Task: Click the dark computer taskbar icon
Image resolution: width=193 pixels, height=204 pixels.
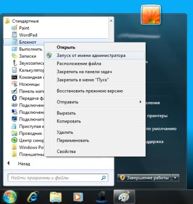Action: tap(102, 197)
